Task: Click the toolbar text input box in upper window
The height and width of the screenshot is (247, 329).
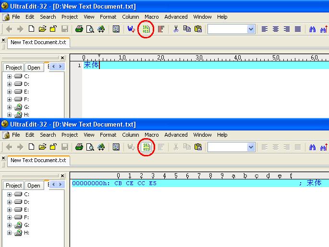Action: pyautogui.click(x=228, y=29)
